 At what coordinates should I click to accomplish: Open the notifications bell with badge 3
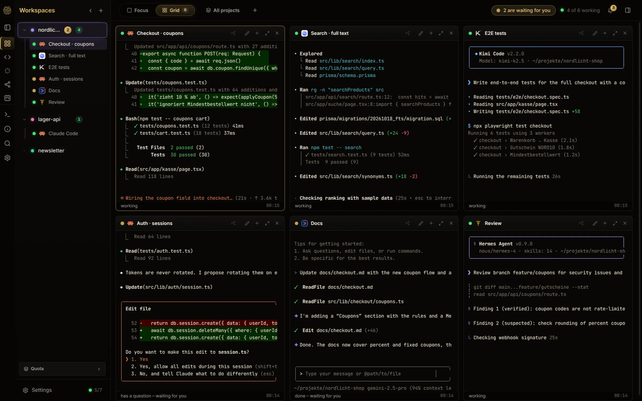[x=611, y=10]
